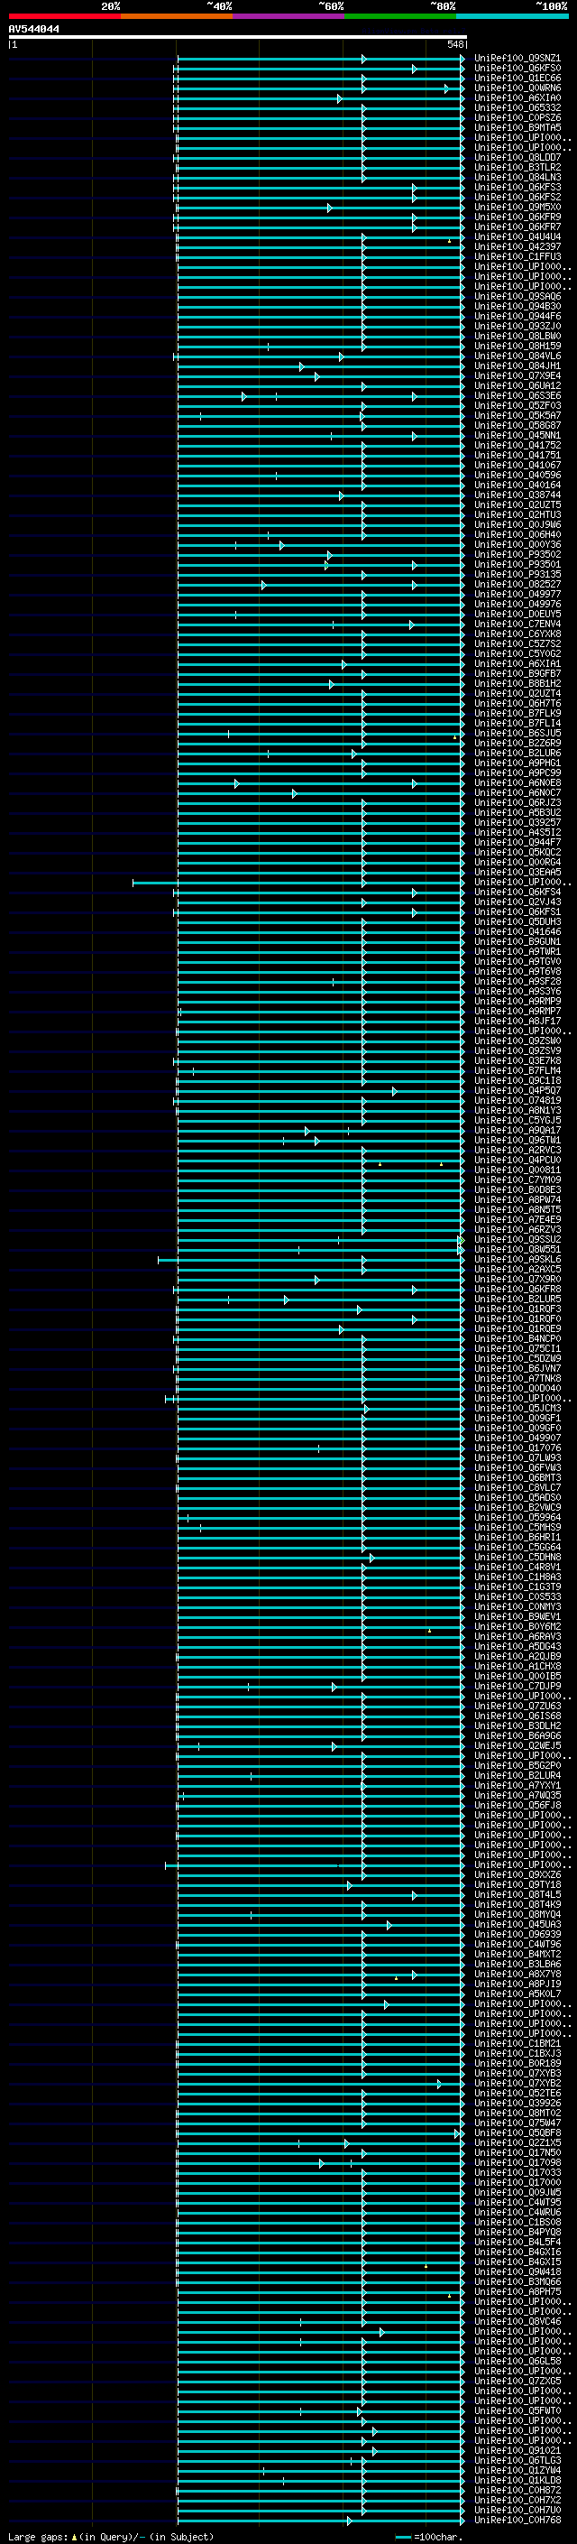Select the UniRef100_Q1EC66 label

517,78
